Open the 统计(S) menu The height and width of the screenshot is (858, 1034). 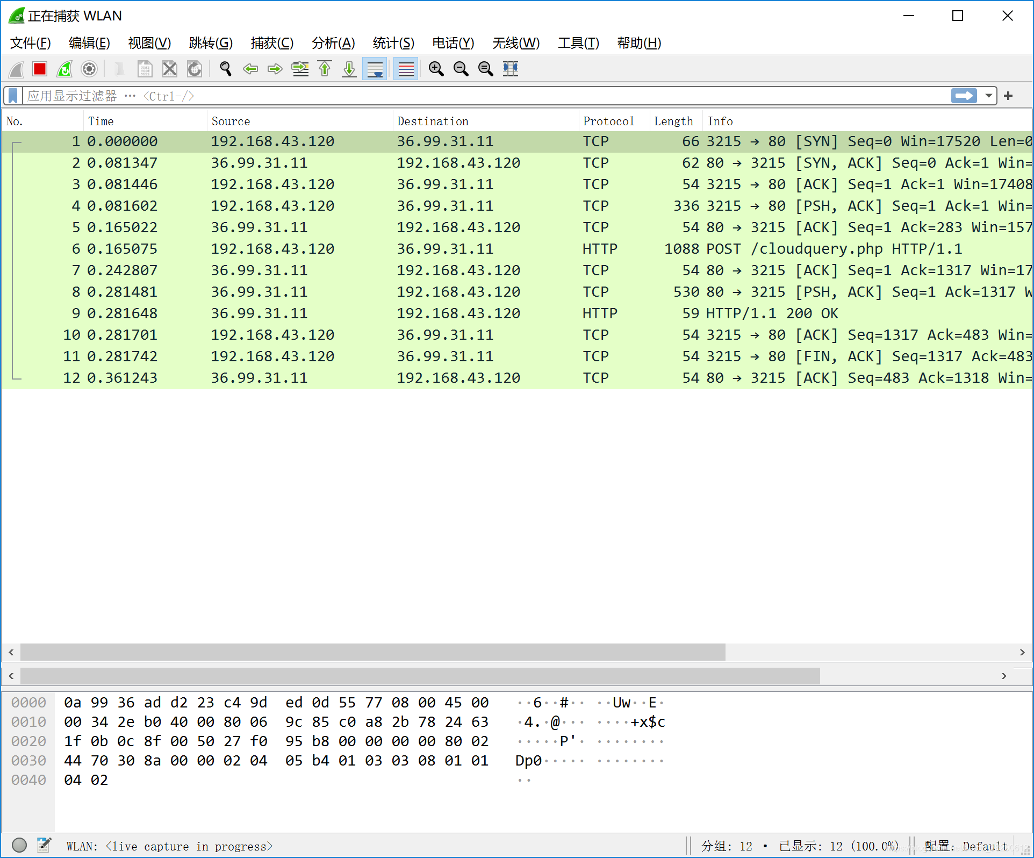393,43
